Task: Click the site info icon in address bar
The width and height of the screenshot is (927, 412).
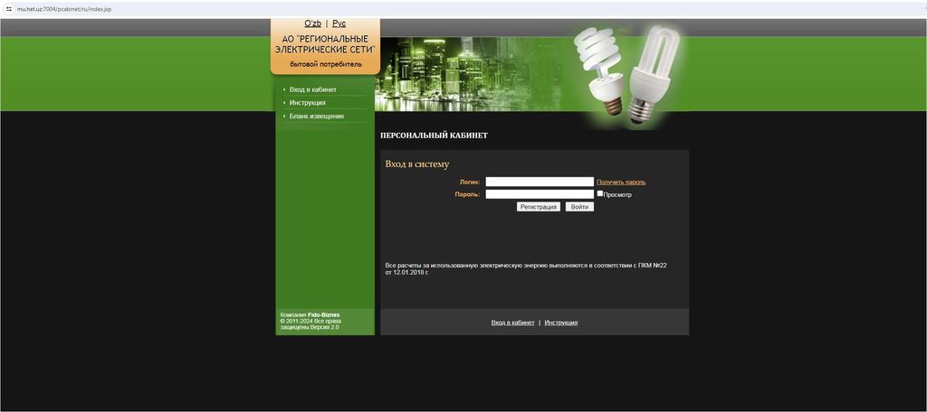Action: (x=8, y=9)
